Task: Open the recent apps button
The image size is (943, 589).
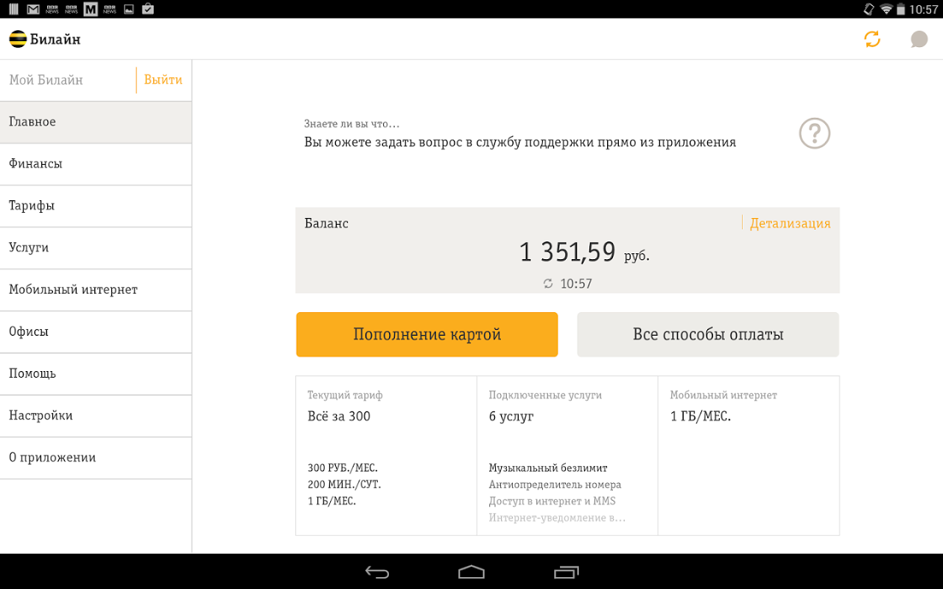Action: pyautogui.click(x=566, y=572)
